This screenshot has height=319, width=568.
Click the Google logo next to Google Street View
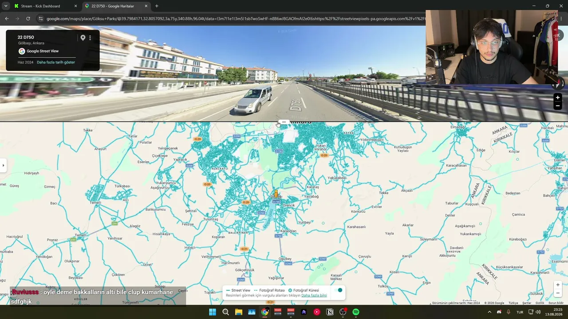click(x=22, y=51)
